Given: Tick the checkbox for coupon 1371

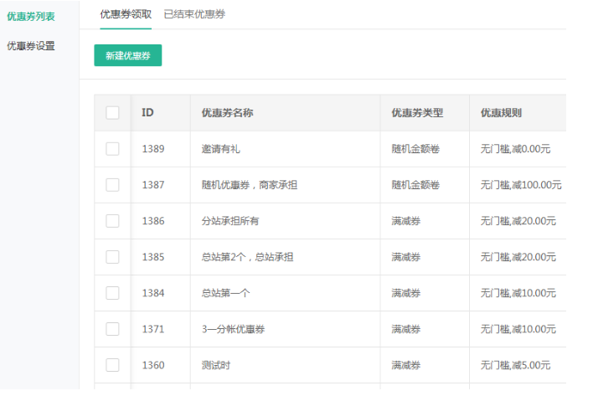Looking at the screenshot, I should pos(112,329).
